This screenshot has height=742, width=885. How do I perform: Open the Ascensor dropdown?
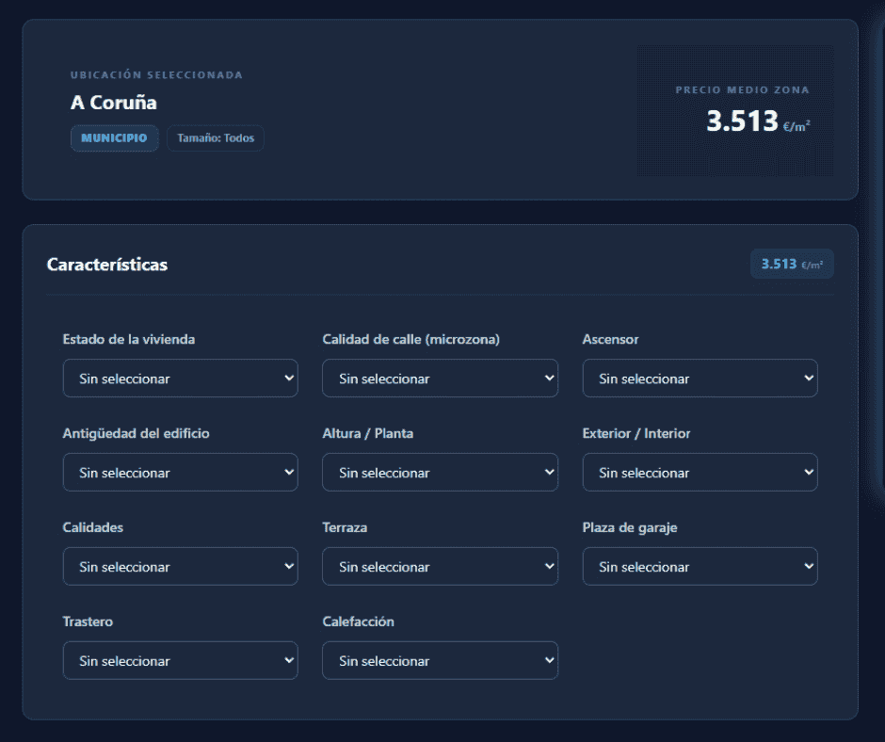click(700, 379)
